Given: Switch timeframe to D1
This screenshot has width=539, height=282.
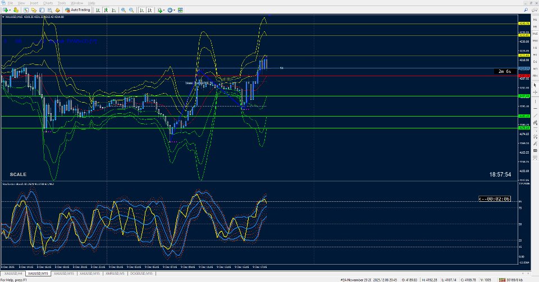Looking at the screenshot, I should [535, 62].
